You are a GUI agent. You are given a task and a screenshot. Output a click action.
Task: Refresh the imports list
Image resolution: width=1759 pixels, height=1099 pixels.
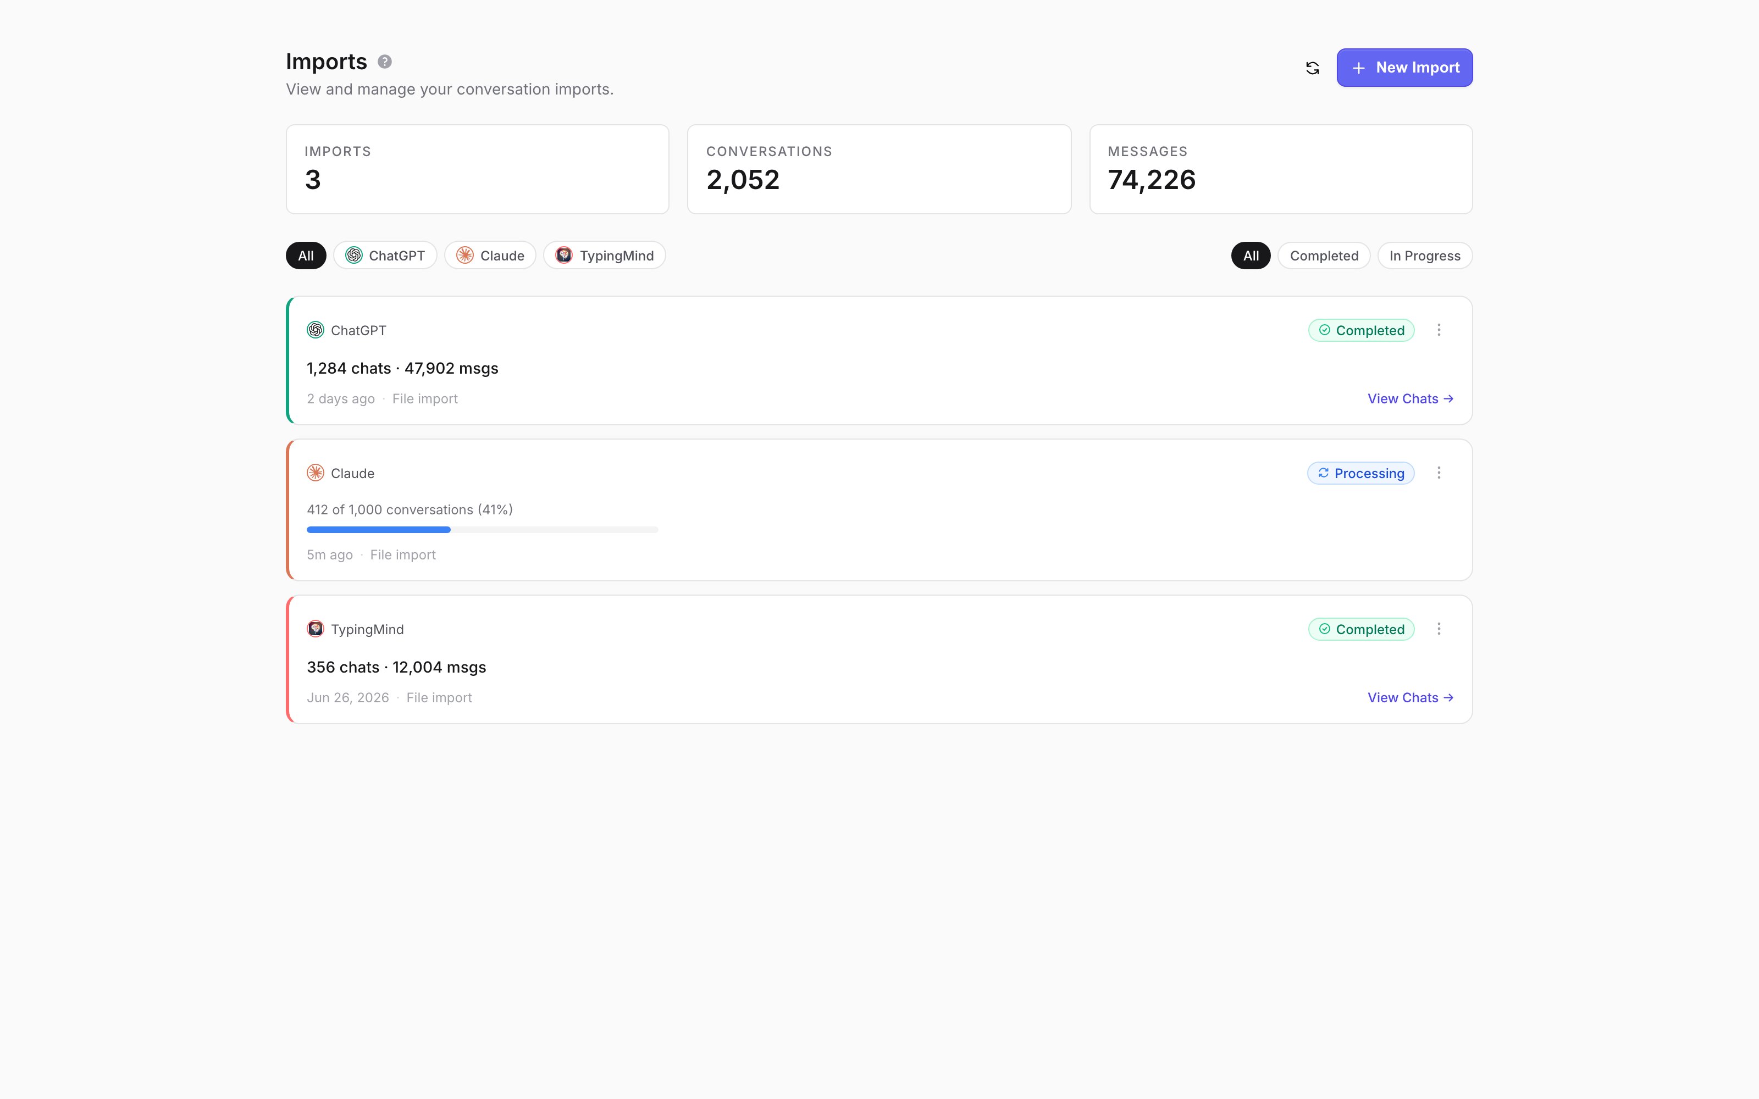click(1312, 68)
